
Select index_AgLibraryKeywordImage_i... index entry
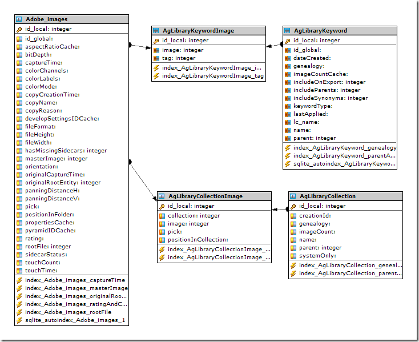pyautogui.click(x=212, y=68)
